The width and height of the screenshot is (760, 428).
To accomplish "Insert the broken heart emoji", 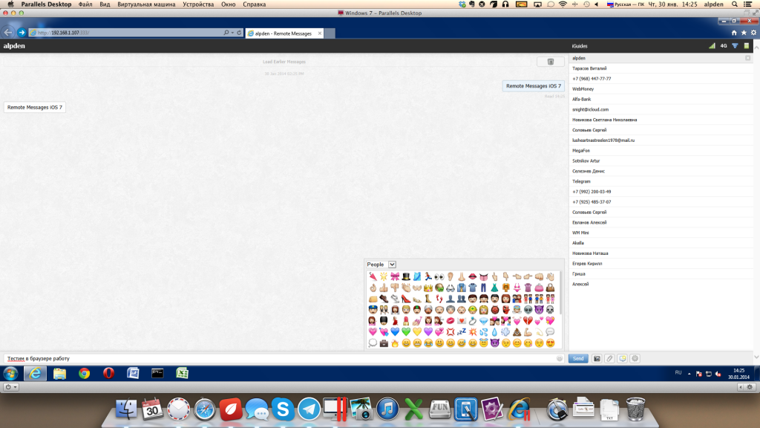I will [528, 321].
